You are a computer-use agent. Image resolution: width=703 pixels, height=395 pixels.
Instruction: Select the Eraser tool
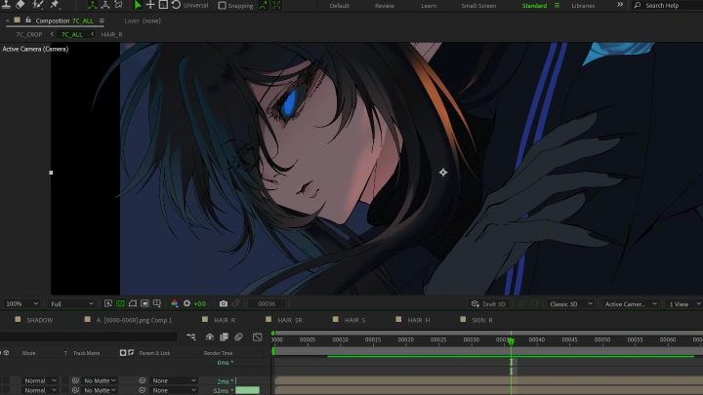21,5
